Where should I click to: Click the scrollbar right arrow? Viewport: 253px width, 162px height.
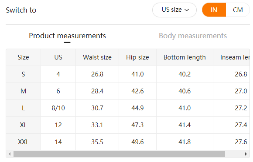[246, 154]
